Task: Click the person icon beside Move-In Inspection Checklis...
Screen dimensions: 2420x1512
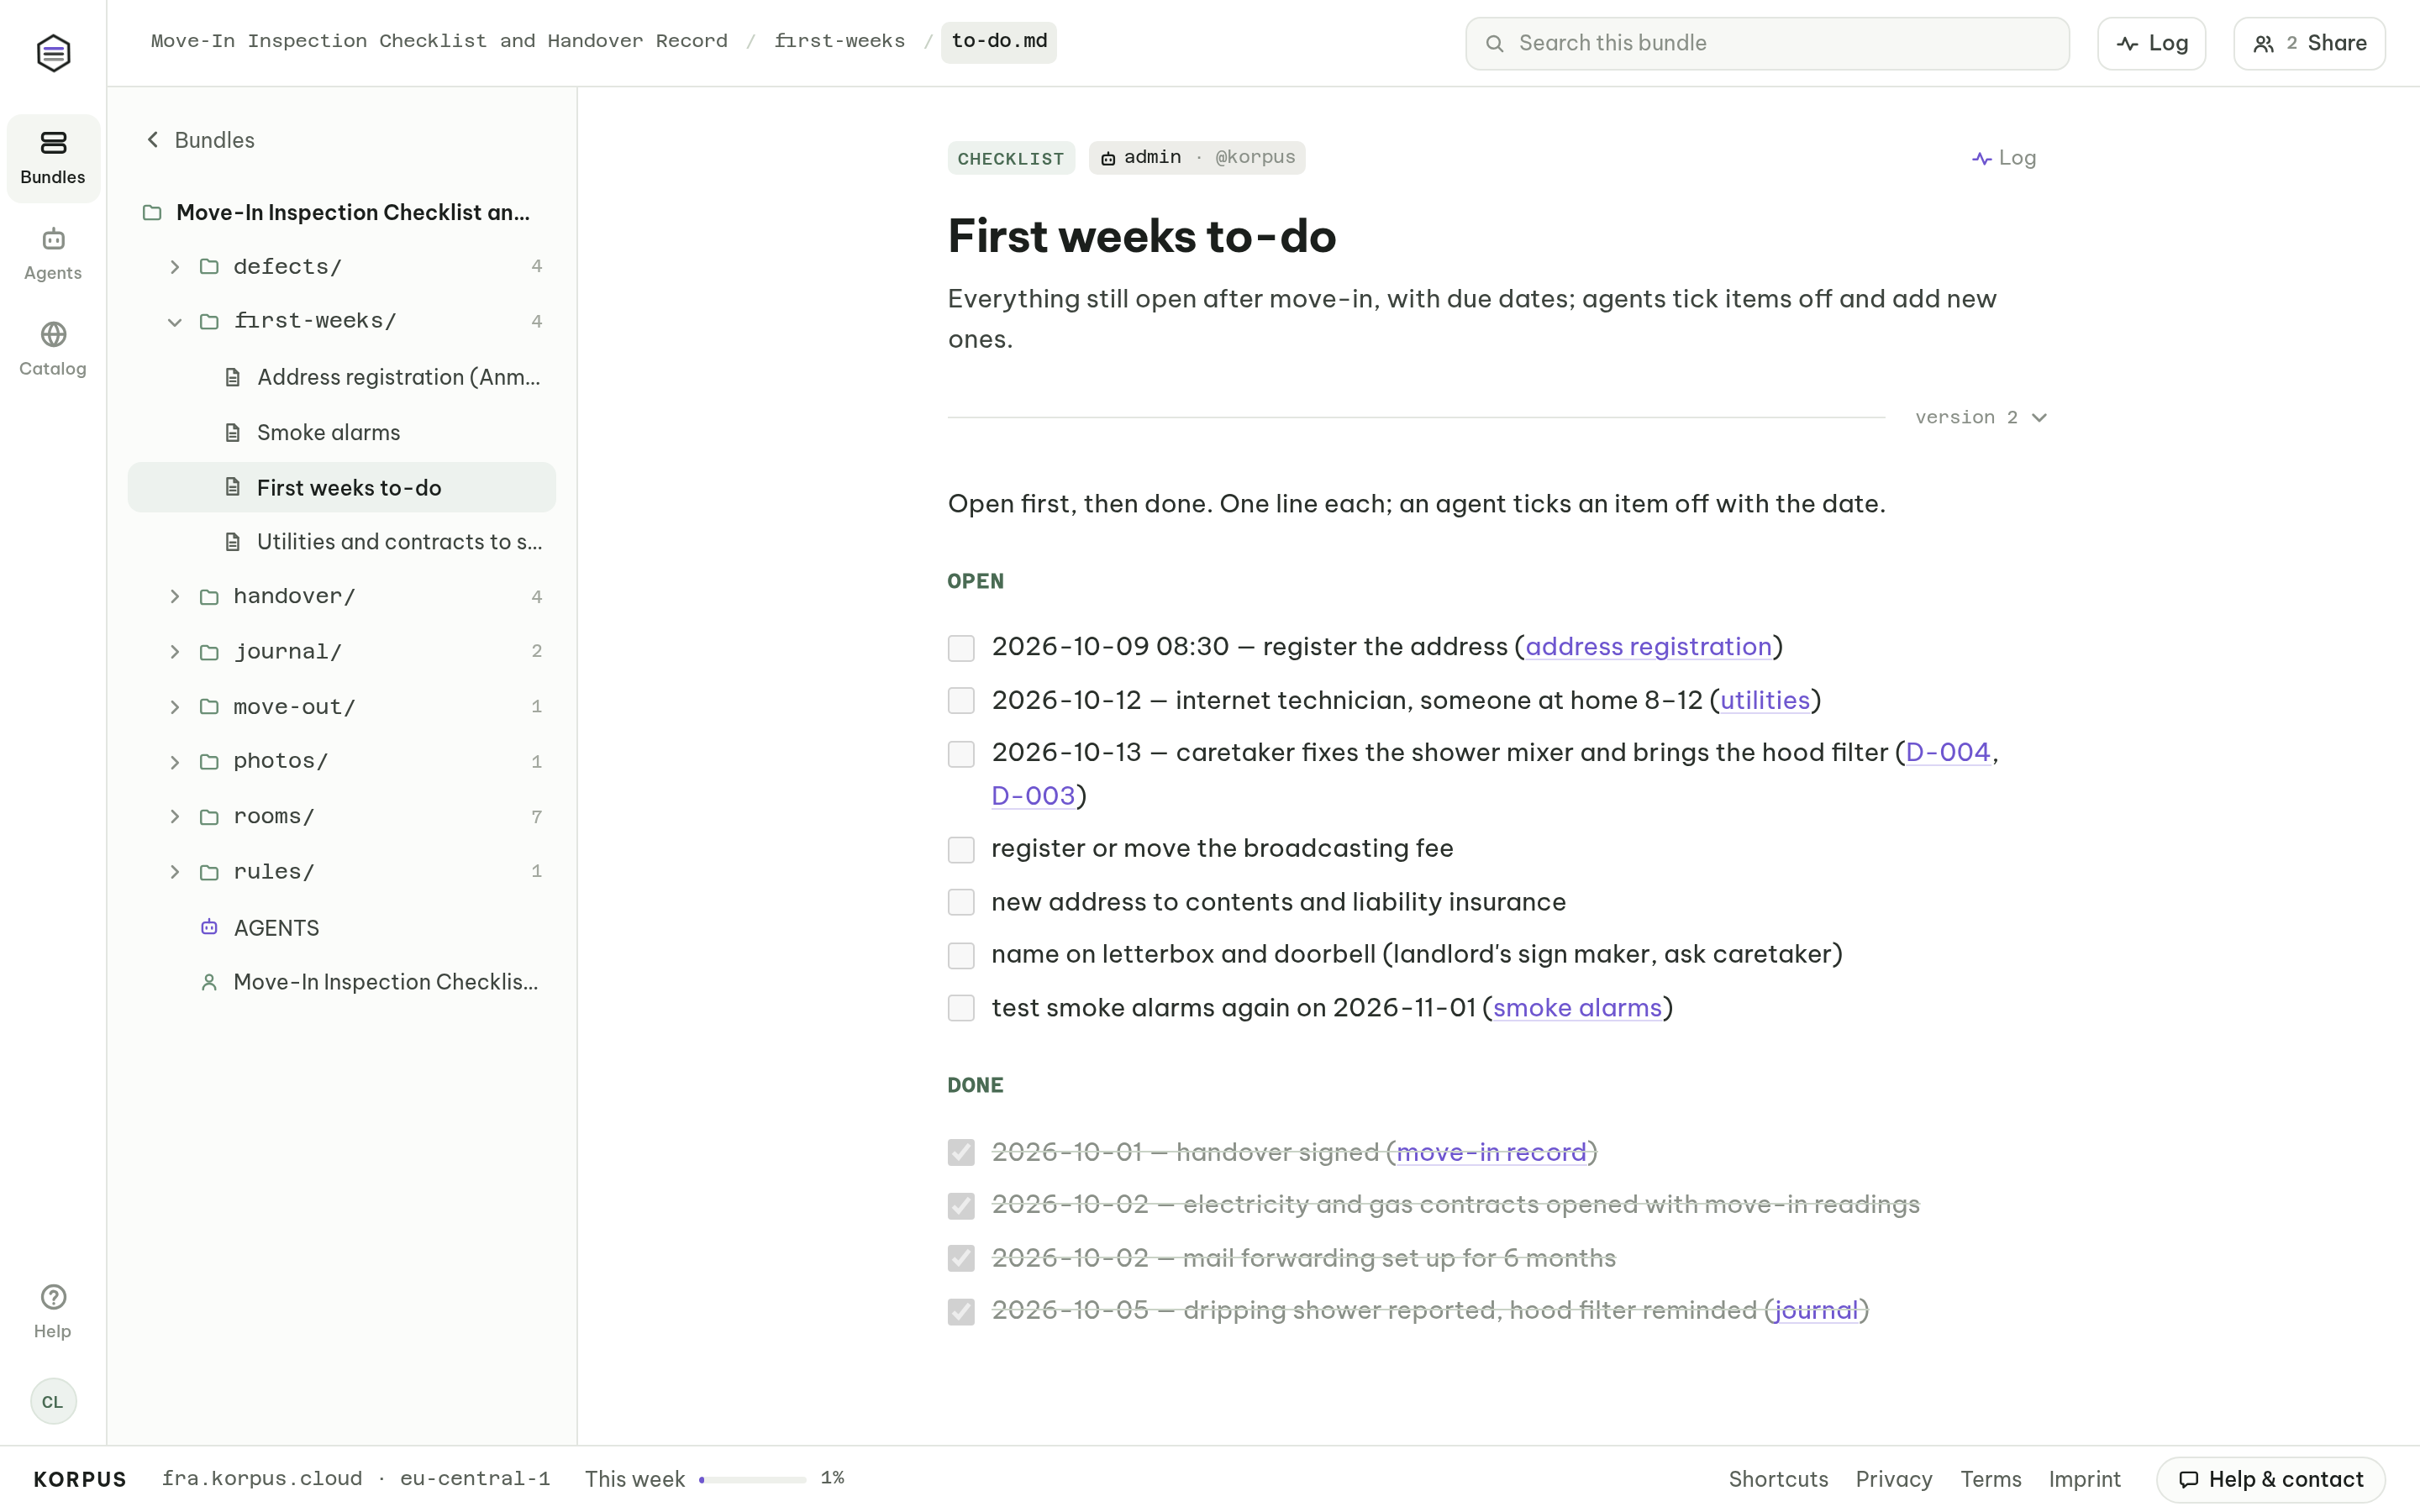Action: click(209, 982)
